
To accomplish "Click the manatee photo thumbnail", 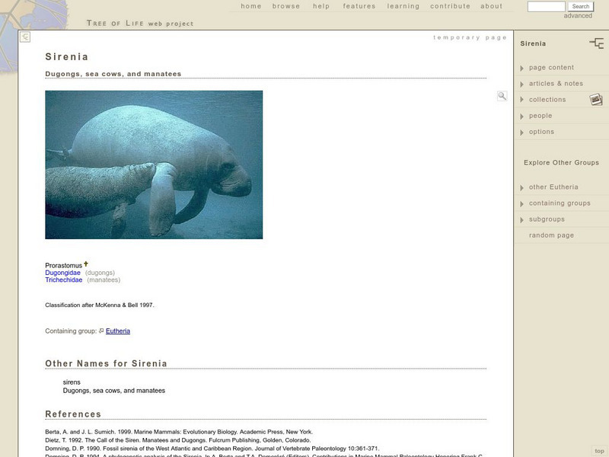I will [x=154, y=165].
